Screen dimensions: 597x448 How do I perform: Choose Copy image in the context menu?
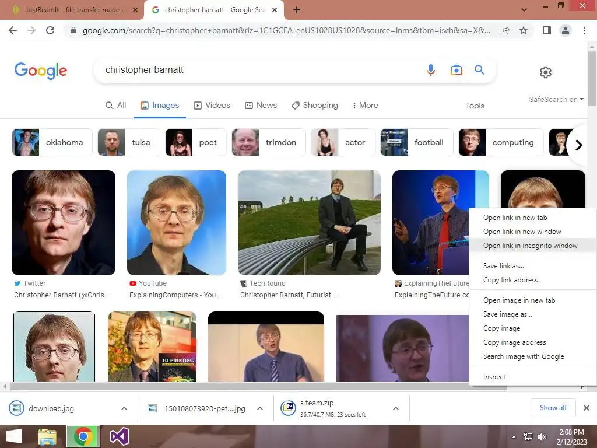tap(501, 328)
